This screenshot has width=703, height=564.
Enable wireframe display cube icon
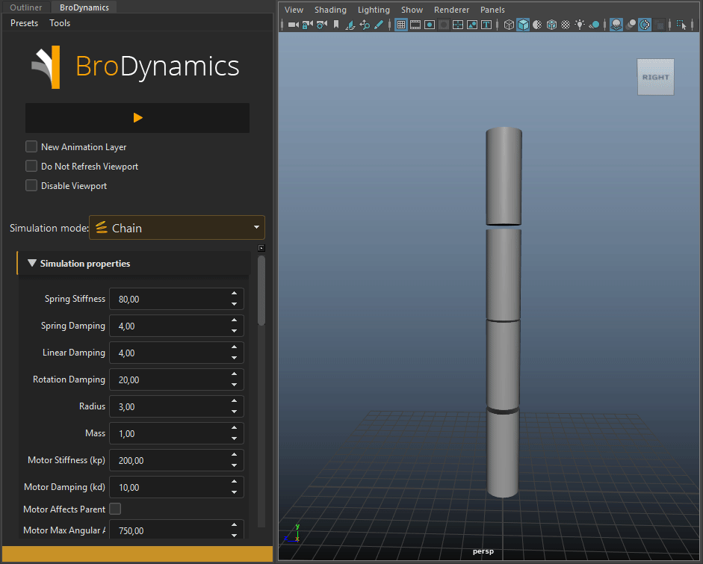(x=510, y=25)
